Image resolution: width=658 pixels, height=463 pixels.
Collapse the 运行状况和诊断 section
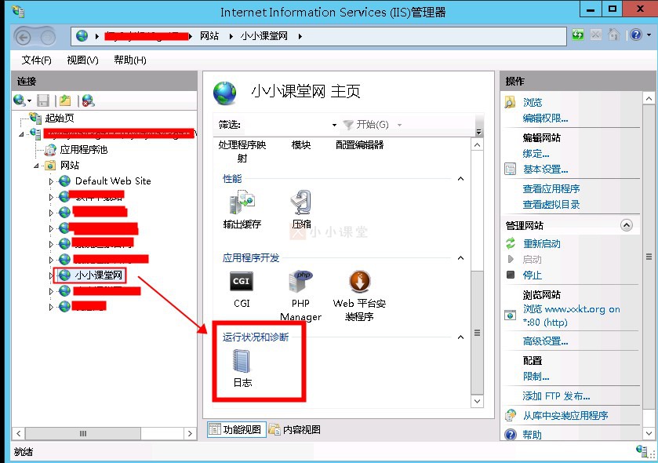[460, 337]
